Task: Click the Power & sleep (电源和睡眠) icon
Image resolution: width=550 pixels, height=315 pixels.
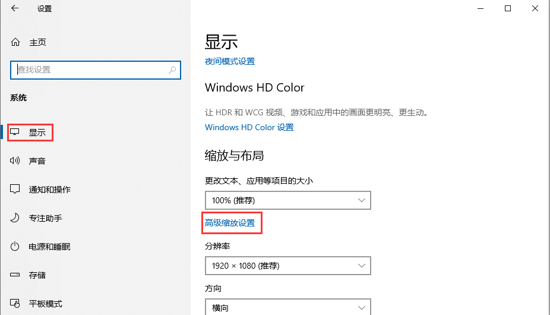Action: coord(15,247)
